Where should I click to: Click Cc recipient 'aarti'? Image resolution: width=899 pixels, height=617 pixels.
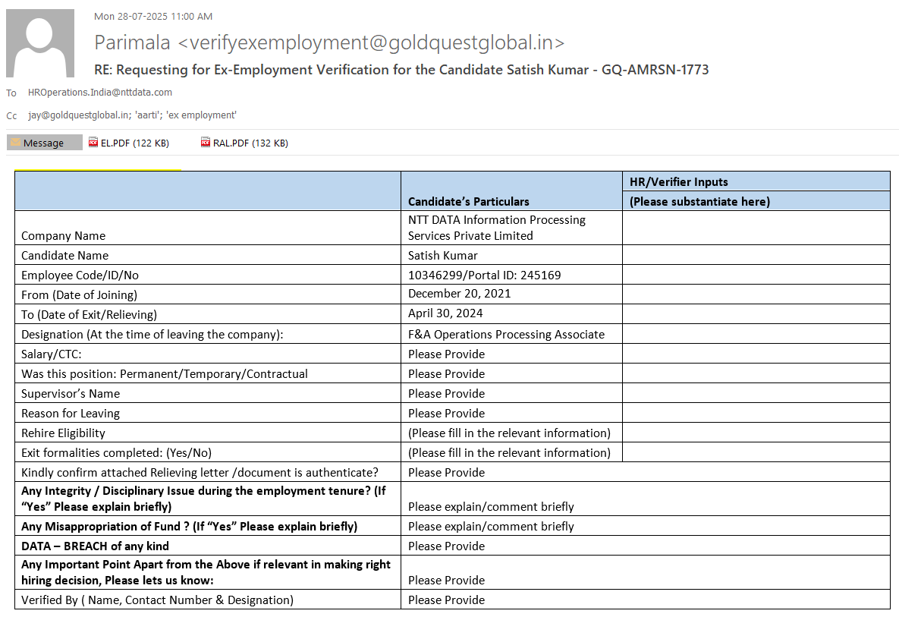(147, 115)
